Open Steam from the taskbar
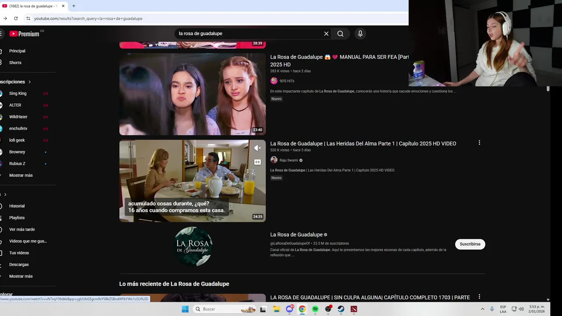Screen dimensions: 562x316 point(341,309)
